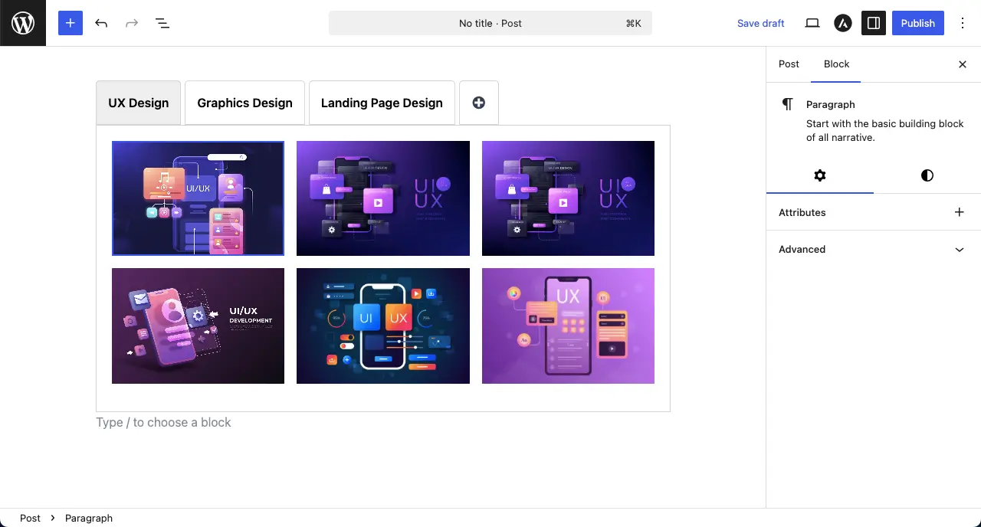Open the command palette title bar
This screenshot has height=527, width=981.
(x=490, y=23)
